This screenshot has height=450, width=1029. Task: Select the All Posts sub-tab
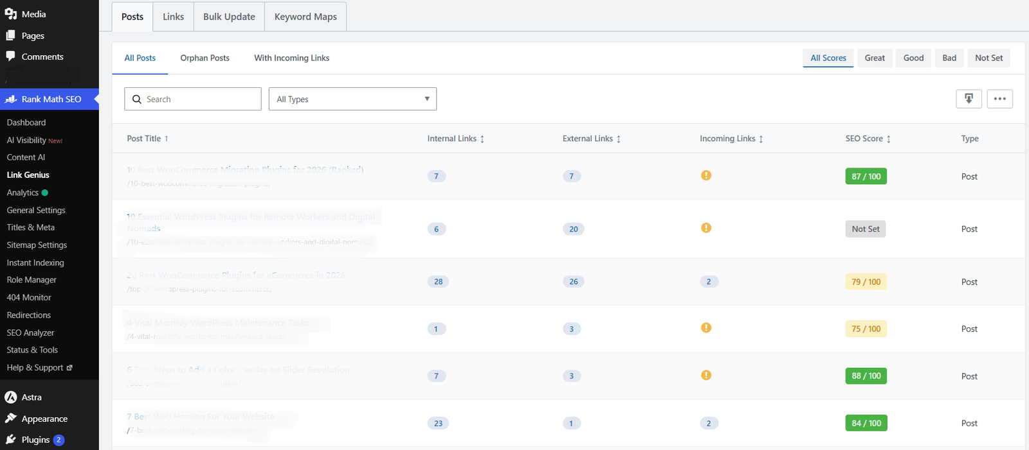pyautogui.click(x=140, y=58)
